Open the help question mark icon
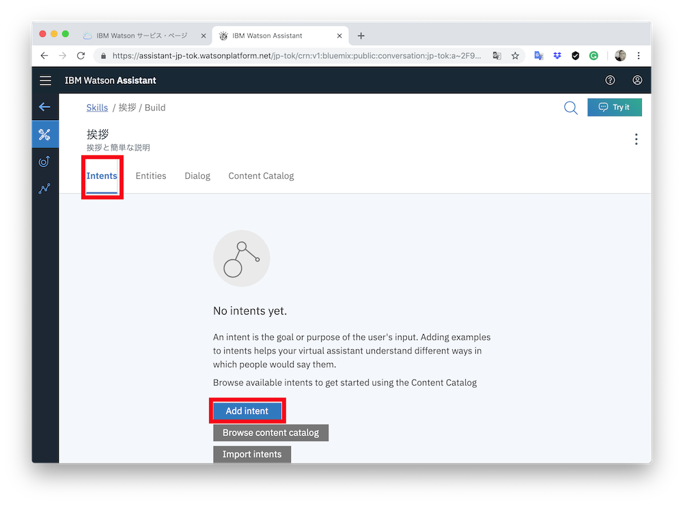 pyautogui.click(x=610, y=80)
